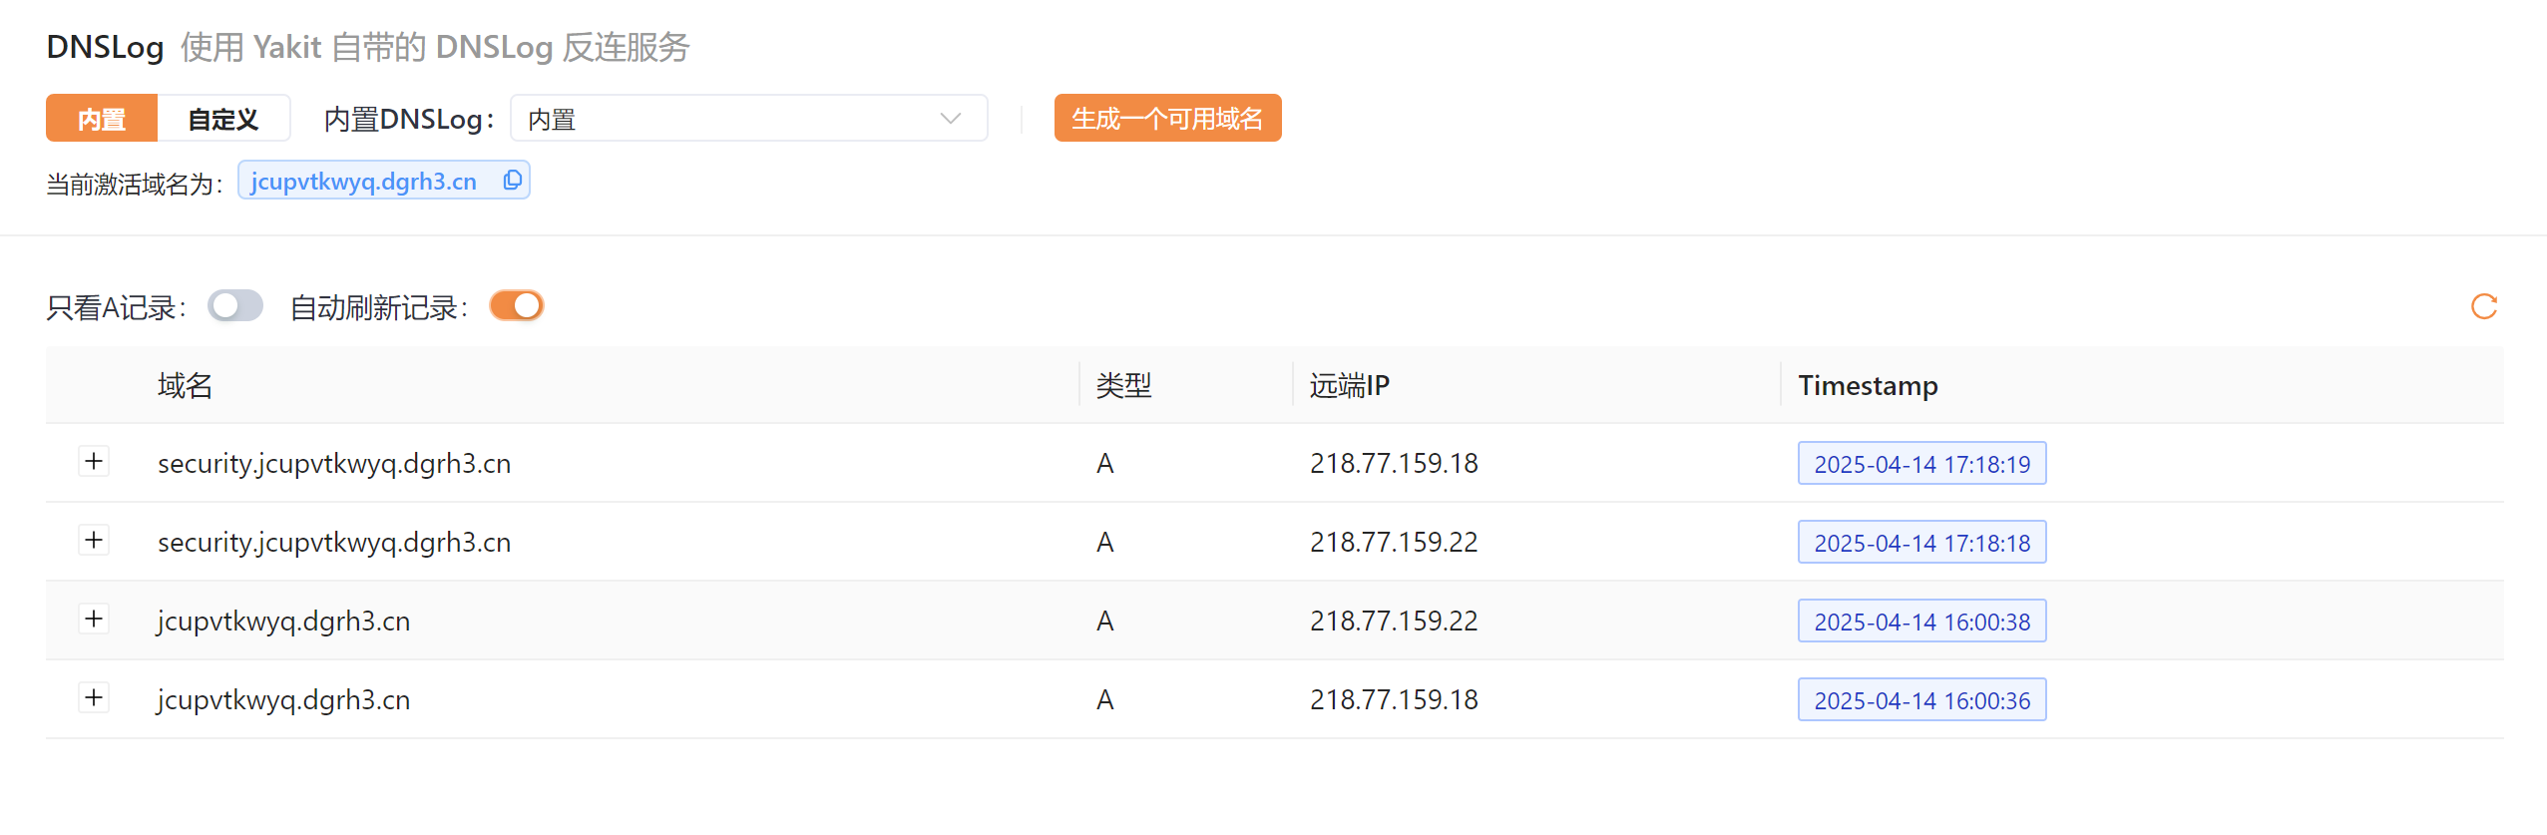The width and height of the screenshot is (2547, 835).
Task: Toggle the 只看A记录 switch on
Action: 235,306
